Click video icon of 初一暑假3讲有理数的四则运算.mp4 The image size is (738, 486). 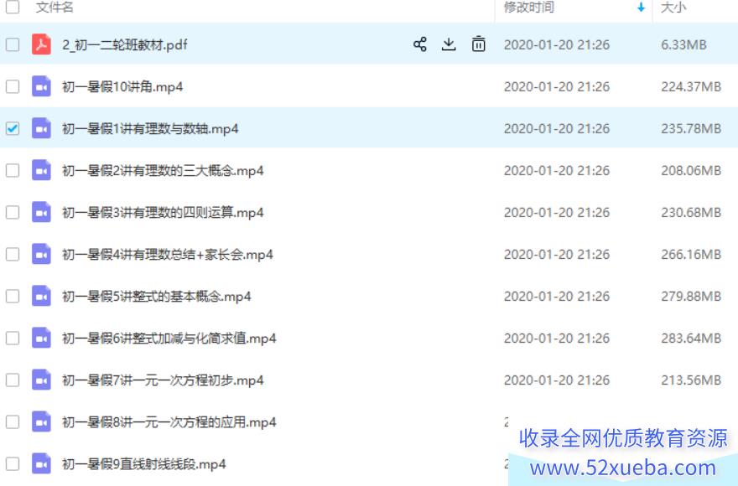[x=41, y=212]
